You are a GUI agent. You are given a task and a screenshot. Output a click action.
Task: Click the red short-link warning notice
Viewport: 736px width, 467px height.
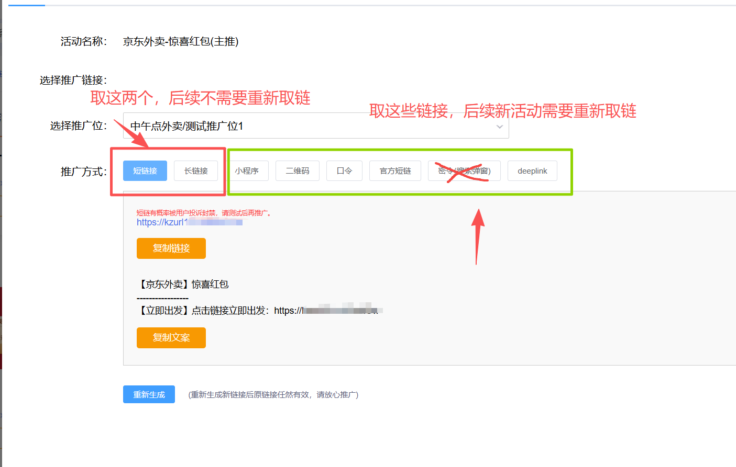pyautogui.click(x=203, y=213)
